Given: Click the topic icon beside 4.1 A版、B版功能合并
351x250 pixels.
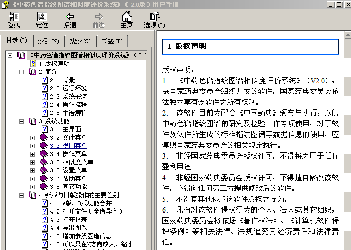Looking at the screenshot, I should (x=45, y=203).
